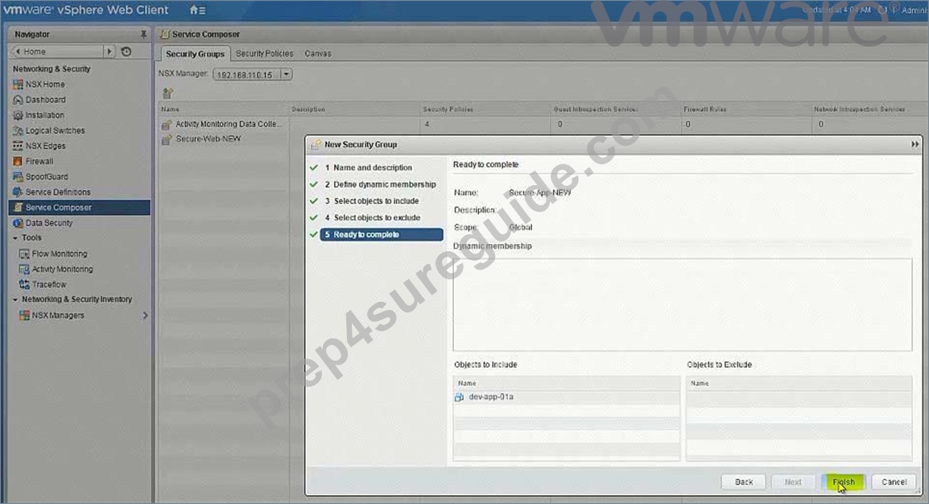This screenshot has width=929, height=504.
Task: Click the Activity Monitoring Data Collection row icon
Action: tap(167, 124)
